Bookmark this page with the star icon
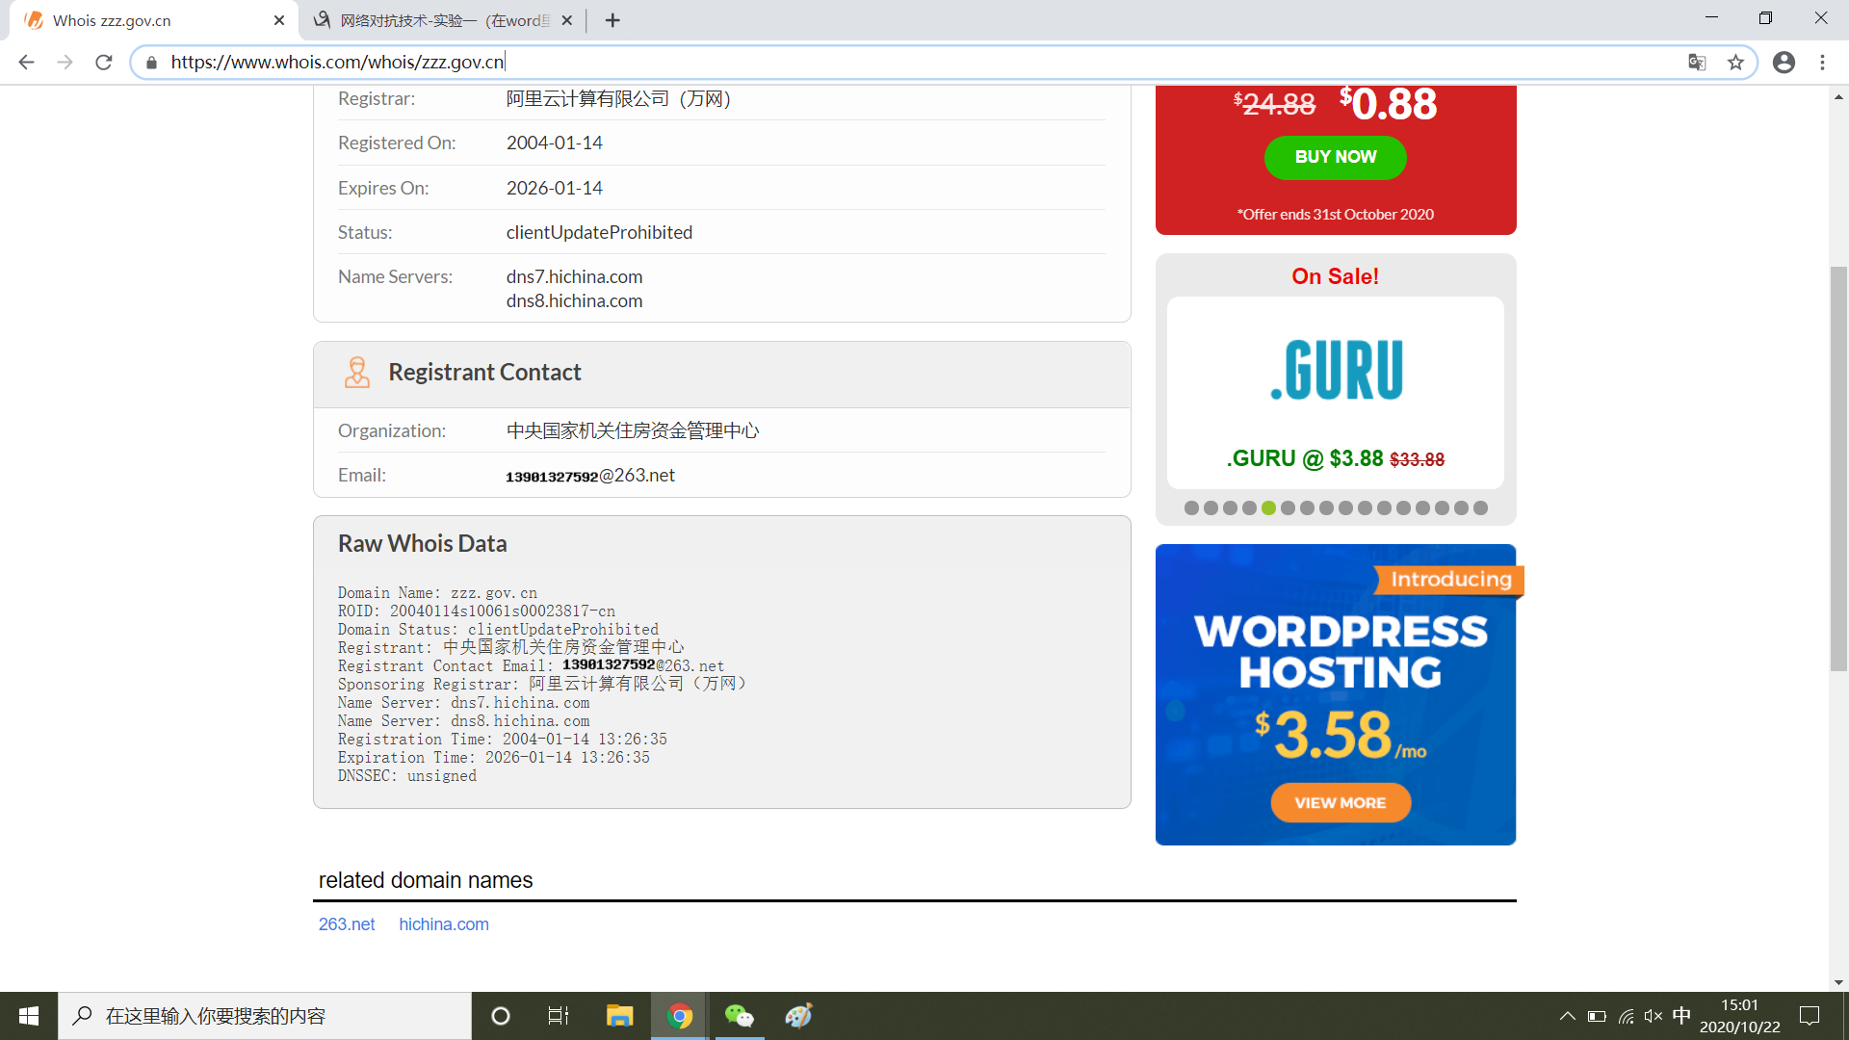This screenshot has width=1849, height=1040. [x=1735, y=63]
